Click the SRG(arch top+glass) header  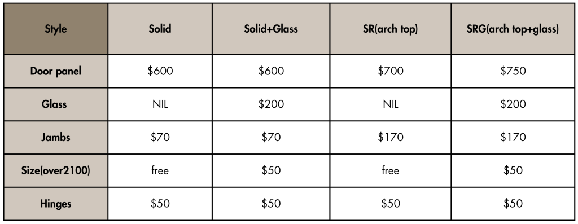pyautogui.click(x=513, y=29)
